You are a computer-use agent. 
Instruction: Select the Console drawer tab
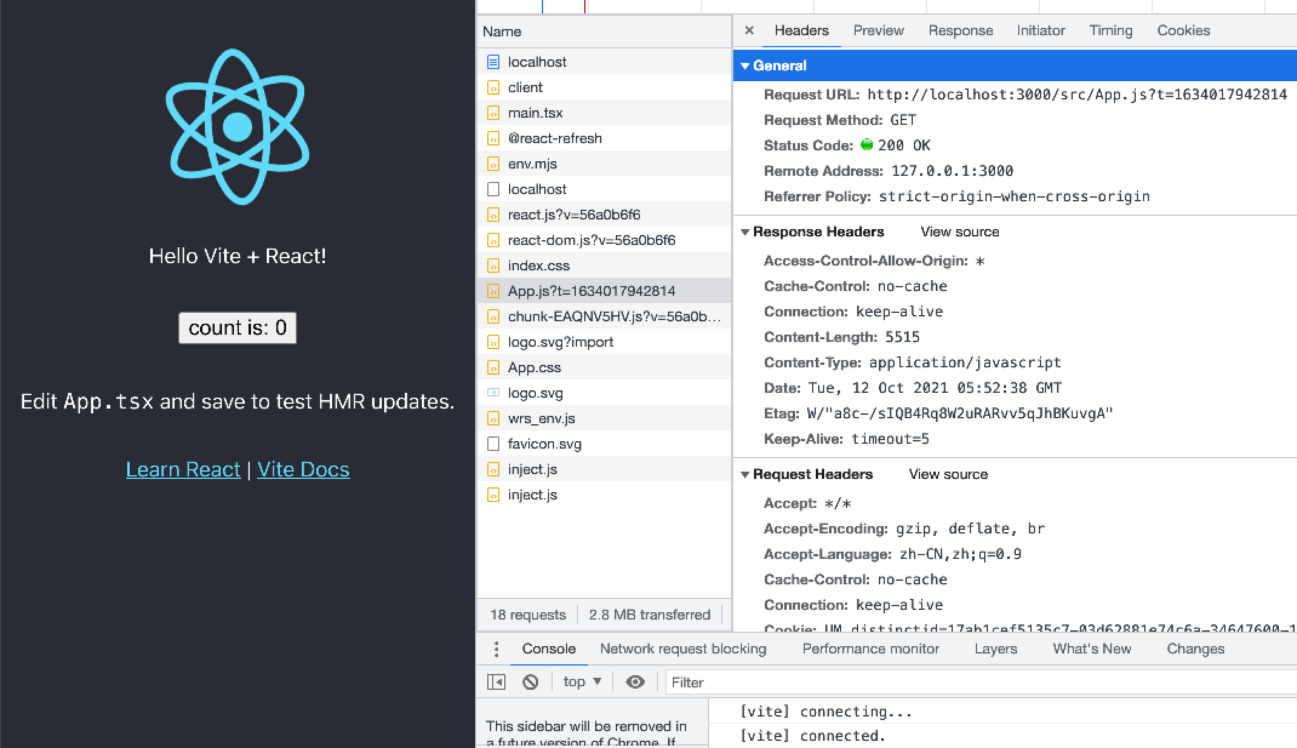point(548,649)
